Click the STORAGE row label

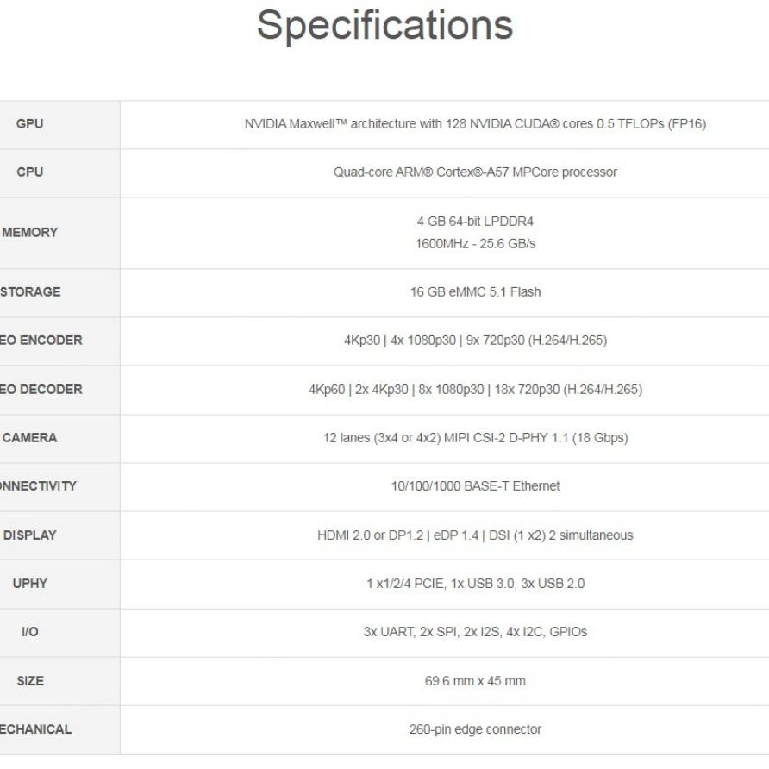point(29,292)
